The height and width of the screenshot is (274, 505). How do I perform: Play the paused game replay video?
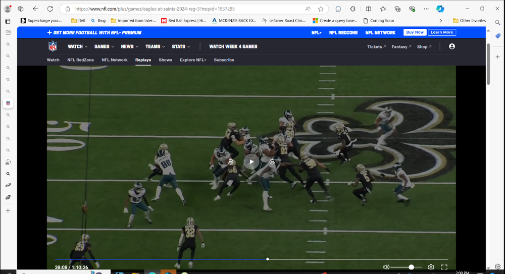click(x=251, y=161)
